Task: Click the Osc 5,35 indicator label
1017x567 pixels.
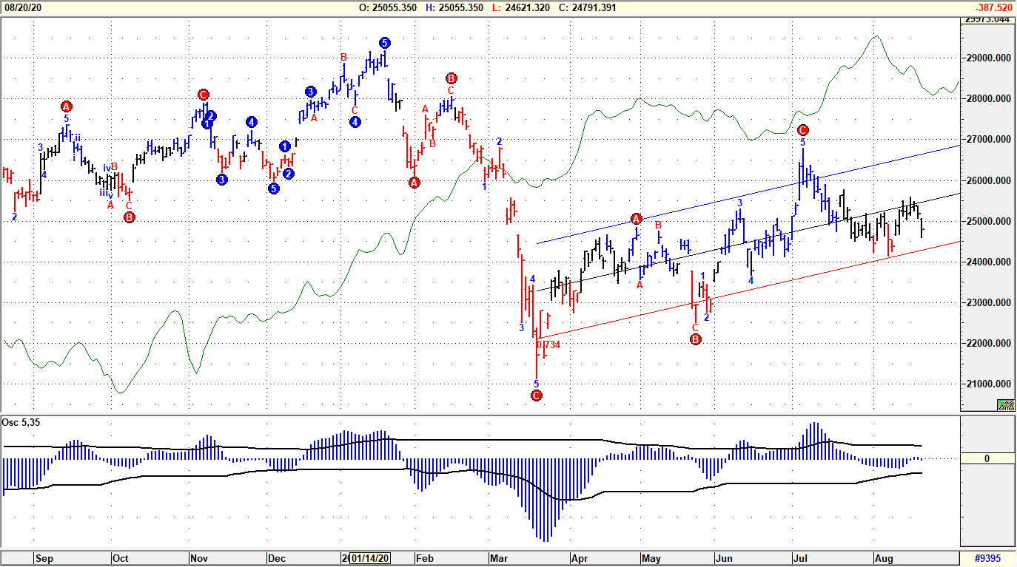Action: (x=20, y=422)
